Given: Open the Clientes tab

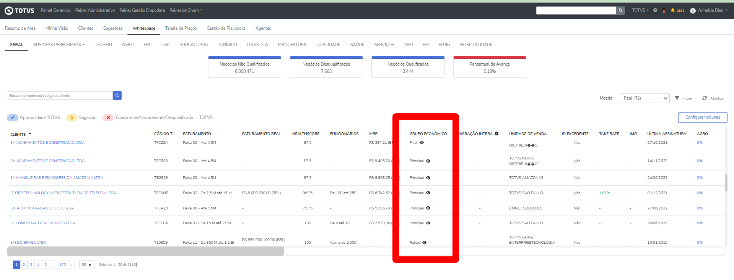Looking at the screenshot, I should [x=86, y=28].
